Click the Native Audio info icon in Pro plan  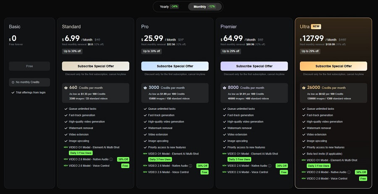[x=190, y=166]
